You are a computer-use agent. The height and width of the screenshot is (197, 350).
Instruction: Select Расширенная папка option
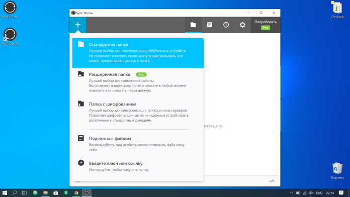tap(138, 82)
